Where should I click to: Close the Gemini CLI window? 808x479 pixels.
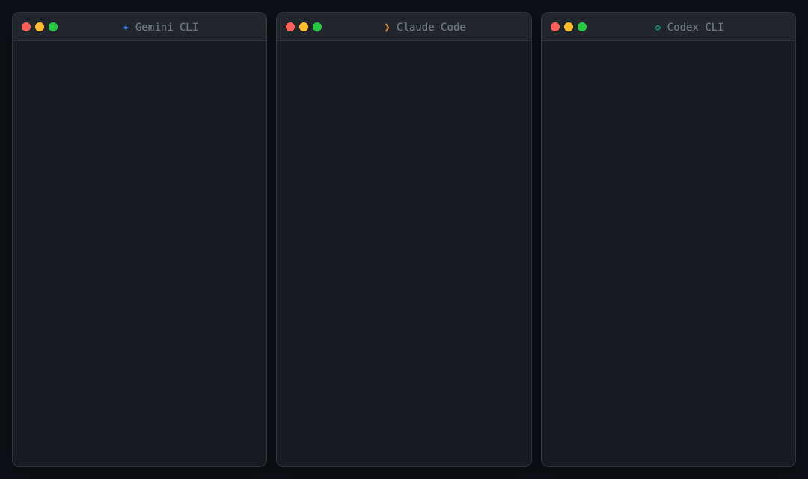(x=26, y=26)
